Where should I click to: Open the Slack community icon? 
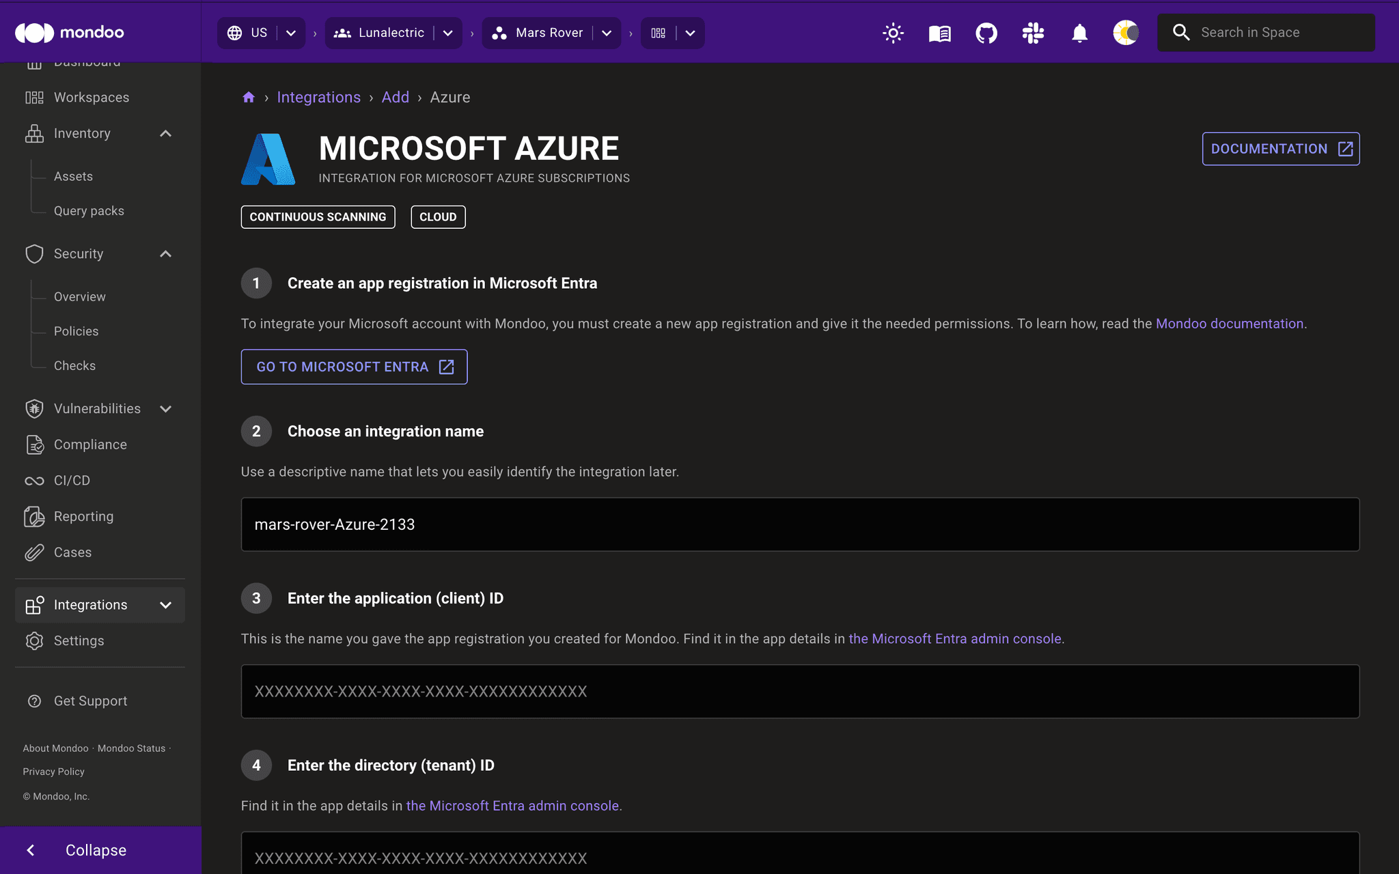tap(1033, 33)
